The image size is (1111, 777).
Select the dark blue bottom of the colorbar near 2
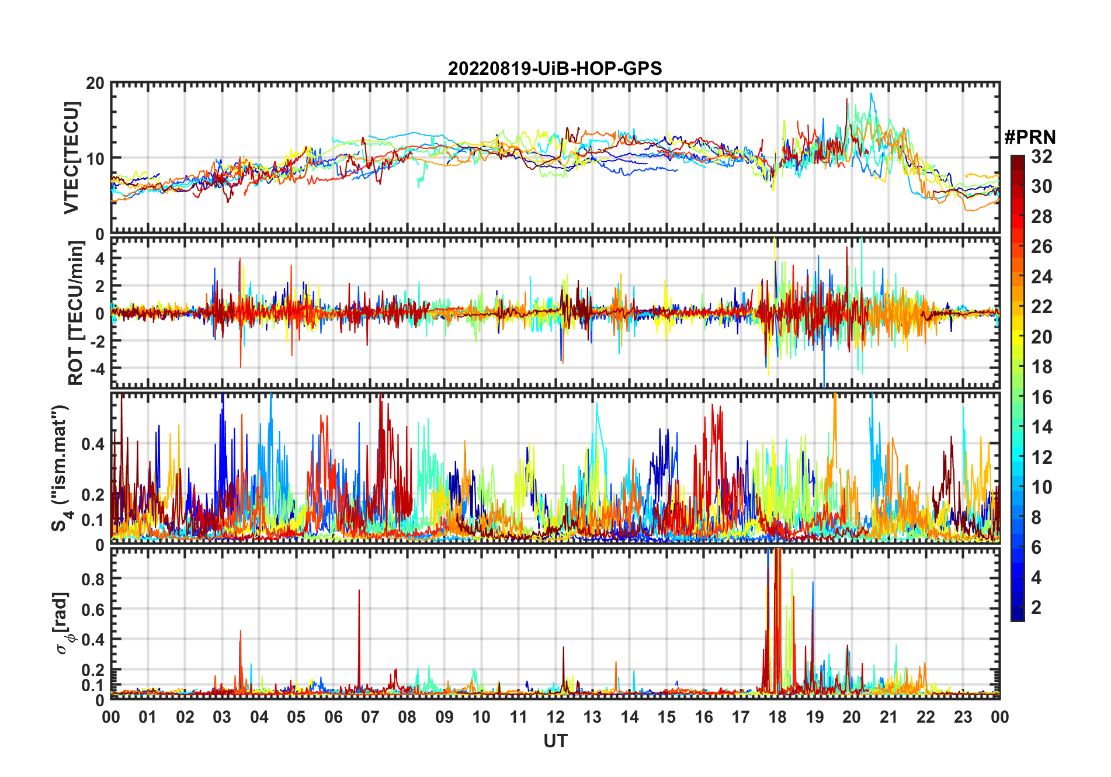pyautogui.click(x=1018, y=613)
